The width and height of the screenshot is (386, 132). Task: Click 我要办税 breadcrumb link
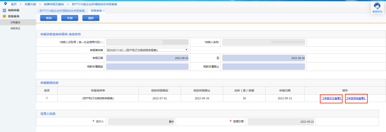coord(30,4)
